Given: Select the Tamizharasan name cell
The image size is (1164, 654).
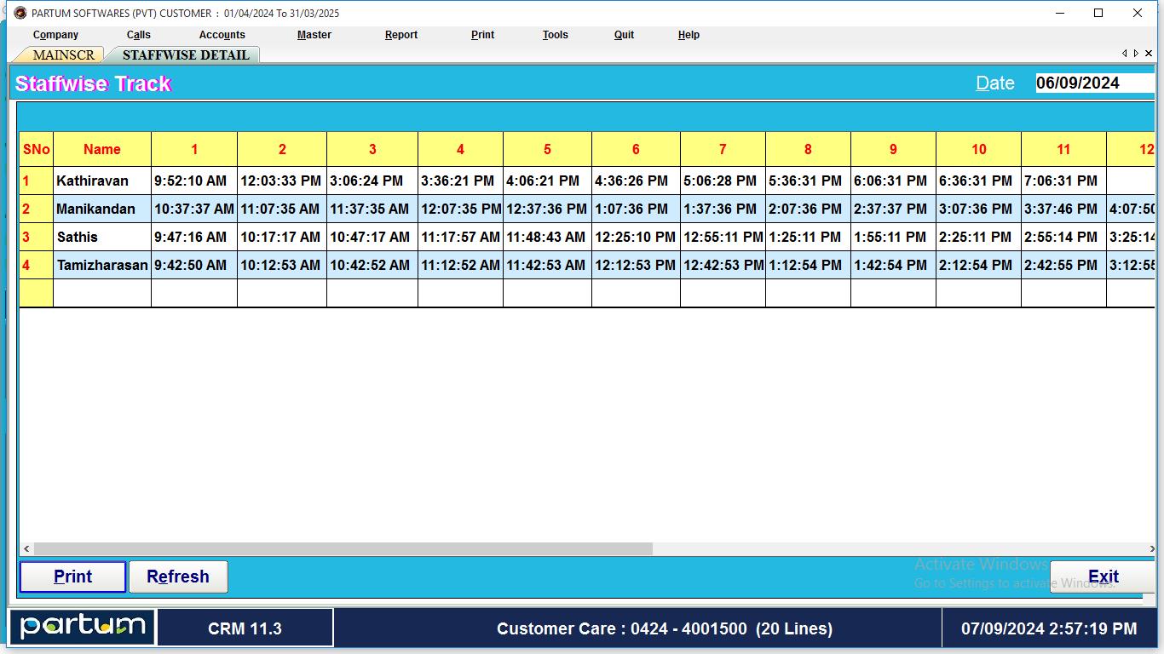Looking at the screenshot, I should click(x=102, y=265).
